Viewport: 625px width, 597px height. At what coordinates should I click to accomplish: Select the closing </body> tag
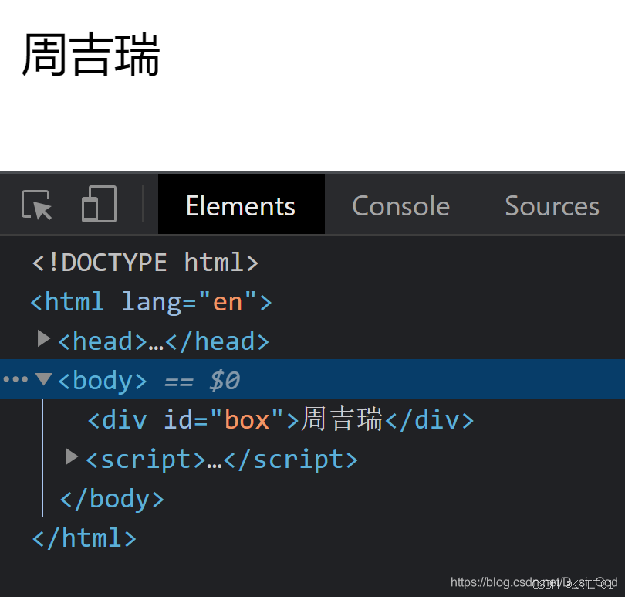click(x=112, y=499)
